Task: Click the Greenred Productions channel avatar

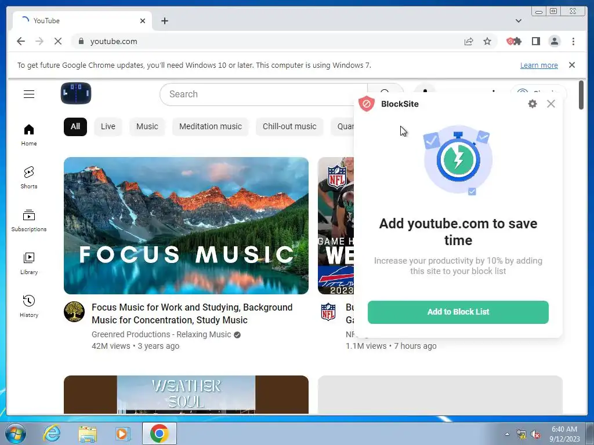Action: [x=74, y=312]
